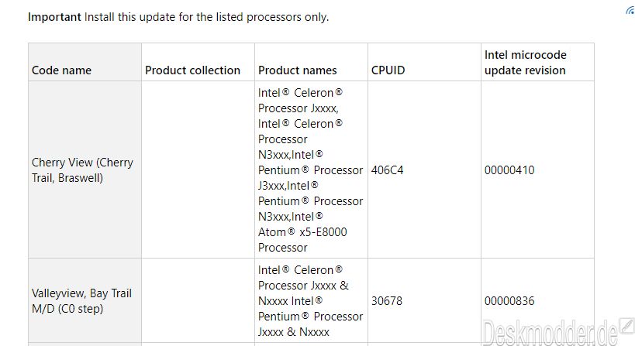Select the Product collection column header
Screen dimensions: 635x346
(193, 70)
